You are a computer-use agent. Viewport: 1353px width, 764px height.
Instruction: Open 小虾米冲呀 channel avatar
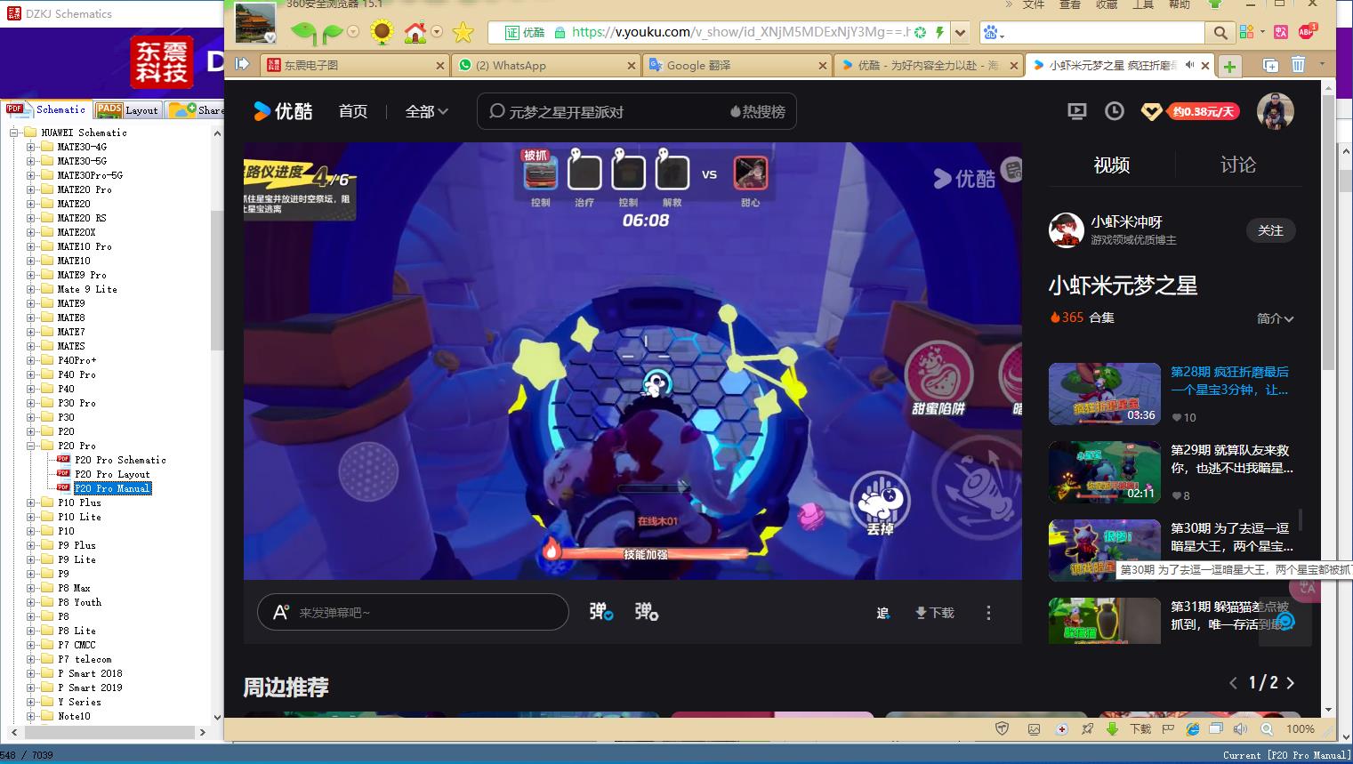1066,230
